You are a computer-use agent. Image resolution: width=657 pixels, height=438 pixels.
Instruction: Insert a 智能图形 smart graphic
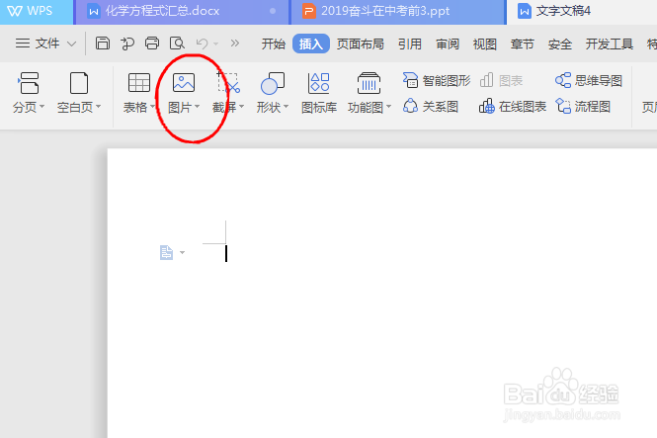click(437, 80)
